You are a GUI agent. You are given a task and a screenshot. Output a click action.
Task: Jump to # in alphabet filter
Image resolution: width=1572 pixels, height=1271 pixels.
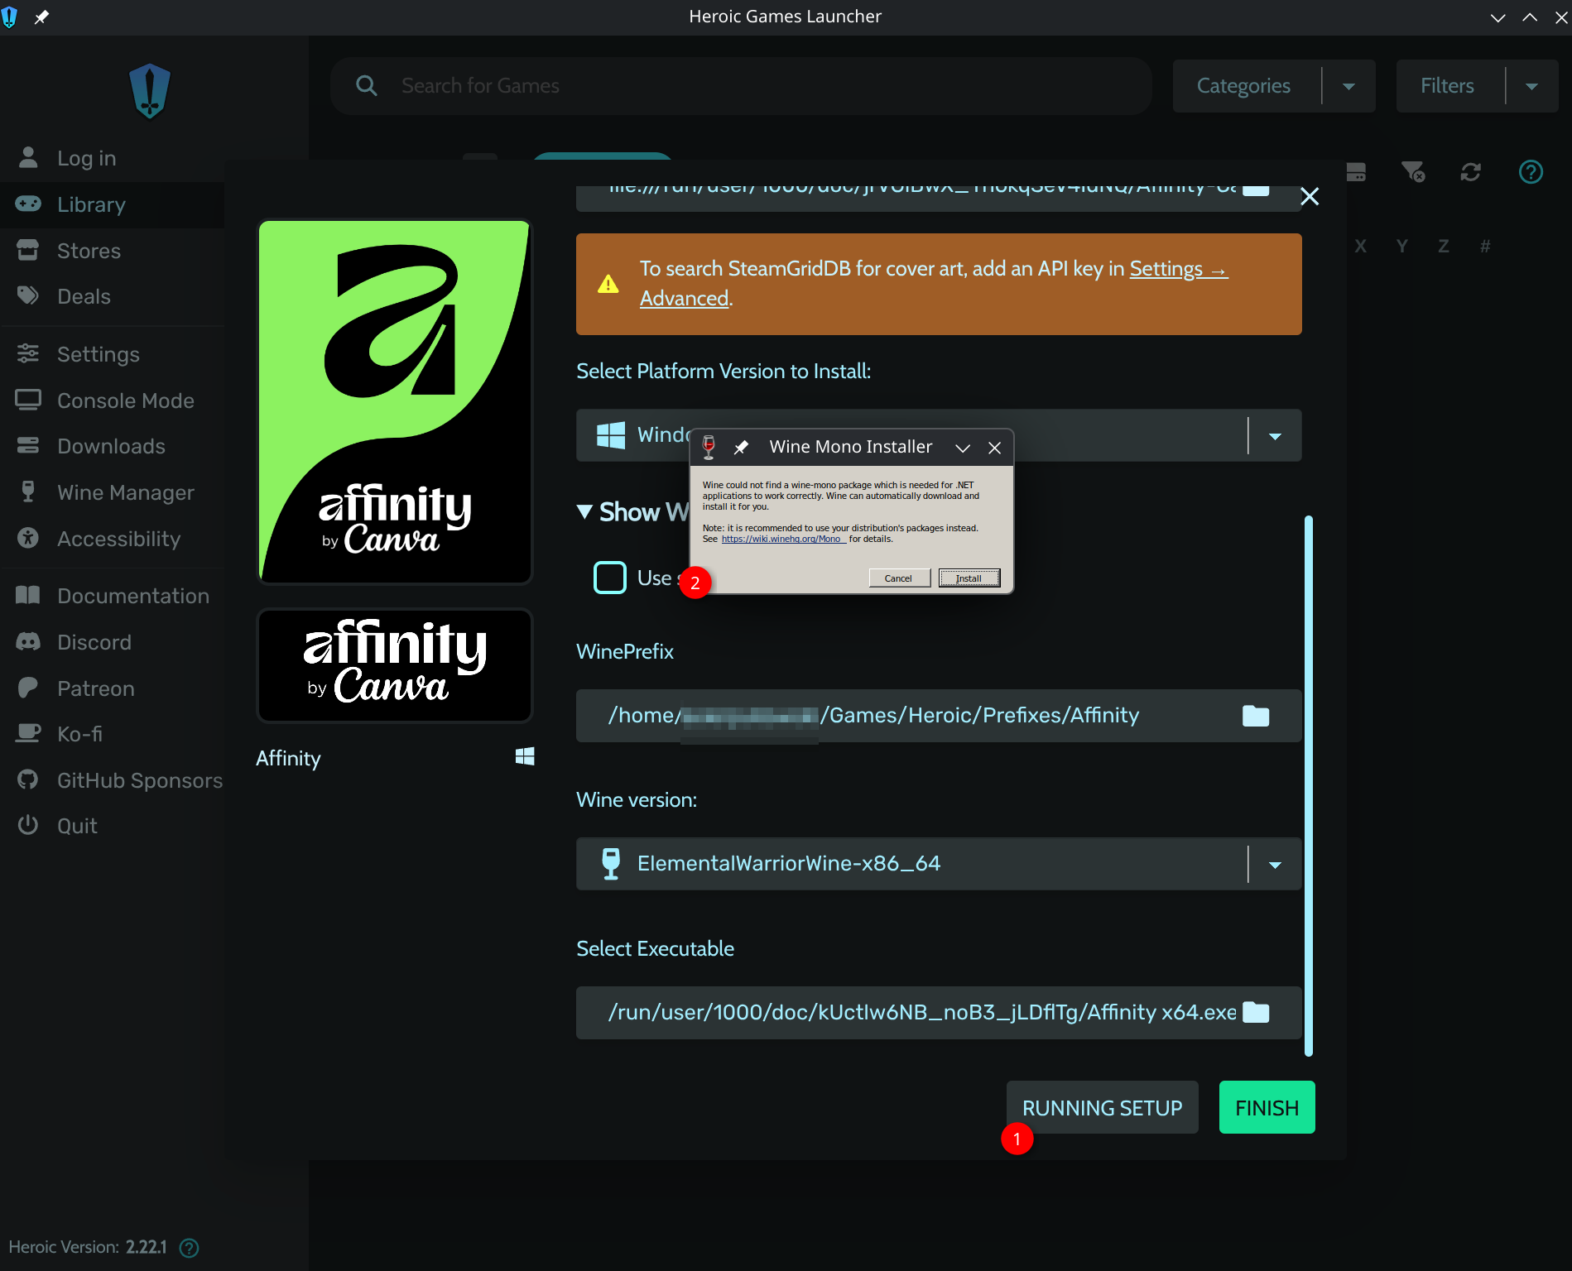1486,247
